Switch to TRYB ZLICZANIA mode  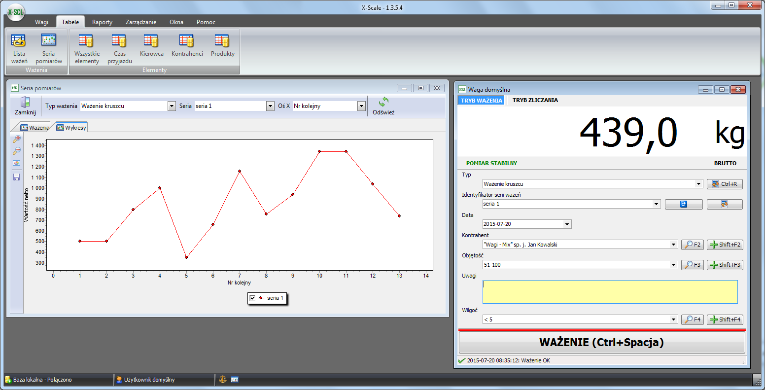(x=535, y=100)
